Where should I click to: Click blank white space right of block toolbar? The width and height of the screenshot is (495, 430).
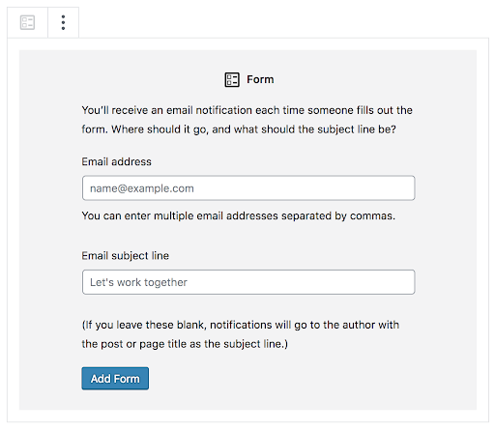[283, 21]
